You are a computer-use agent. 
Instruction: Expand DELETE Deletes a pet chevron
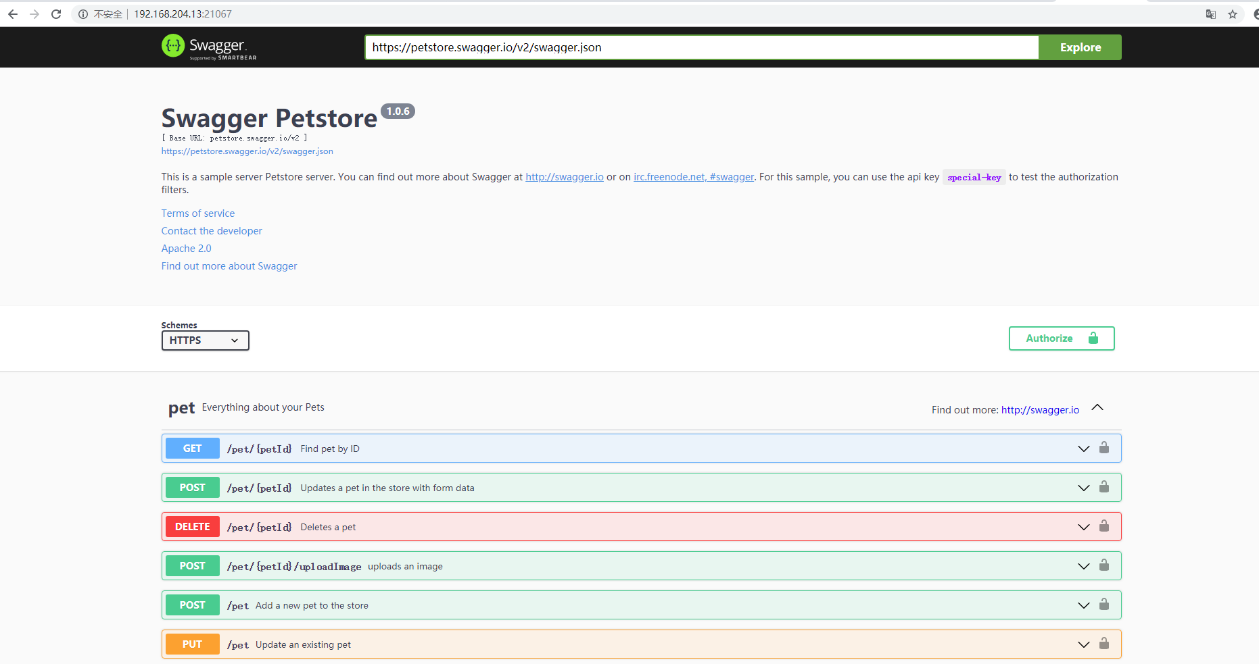tap(1084, 527)
